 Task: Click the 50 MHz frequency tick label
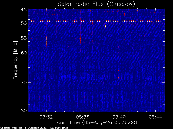coord(24,23)
